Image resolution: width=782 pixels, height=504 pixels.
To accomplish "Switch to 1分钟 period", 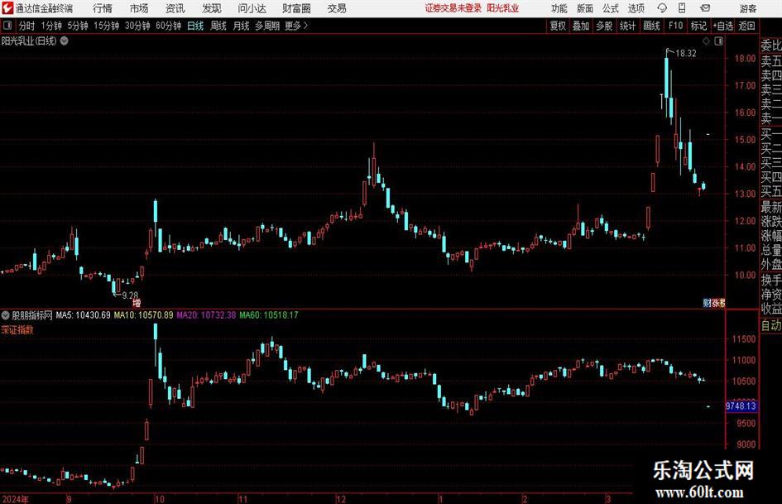I will click(x=50, y=26).
